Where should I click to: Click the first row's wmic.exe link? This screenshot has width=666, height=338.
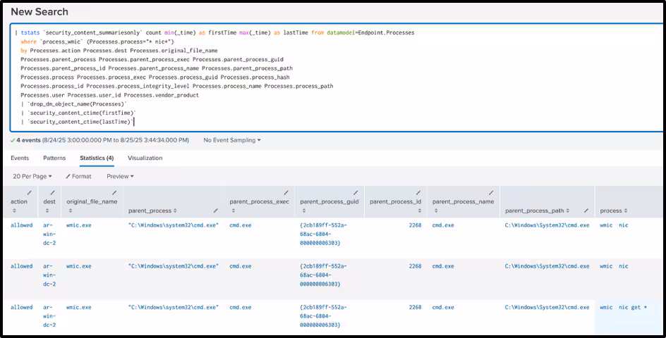point(78,225)
